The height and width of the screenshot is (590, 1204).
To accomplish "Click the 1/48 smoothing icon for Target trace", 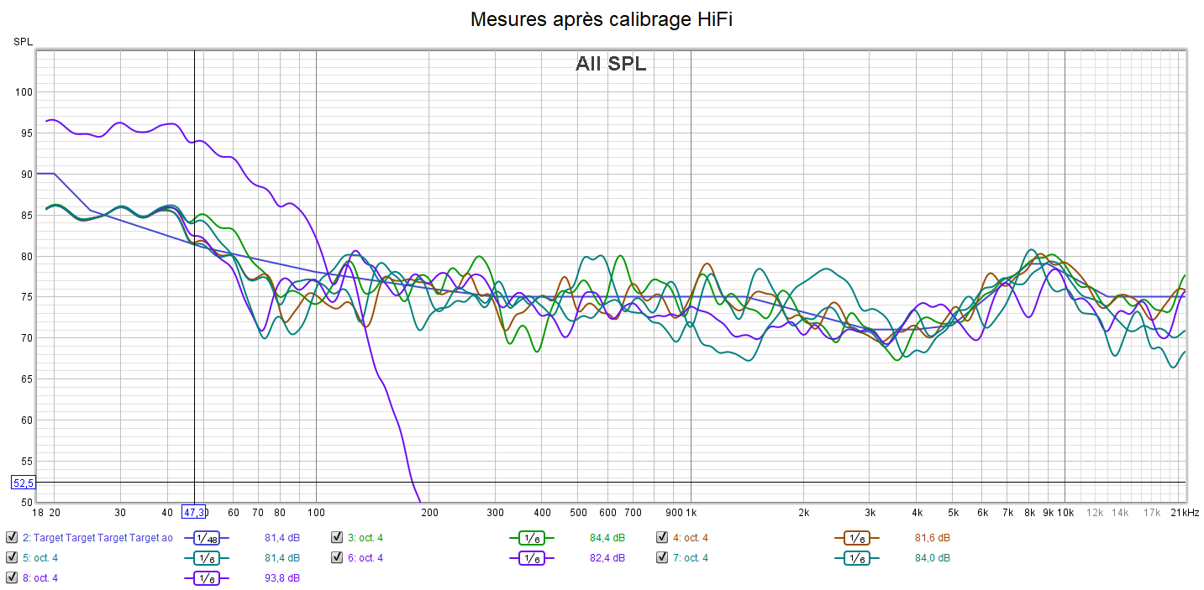I will (x=206, y=538).
